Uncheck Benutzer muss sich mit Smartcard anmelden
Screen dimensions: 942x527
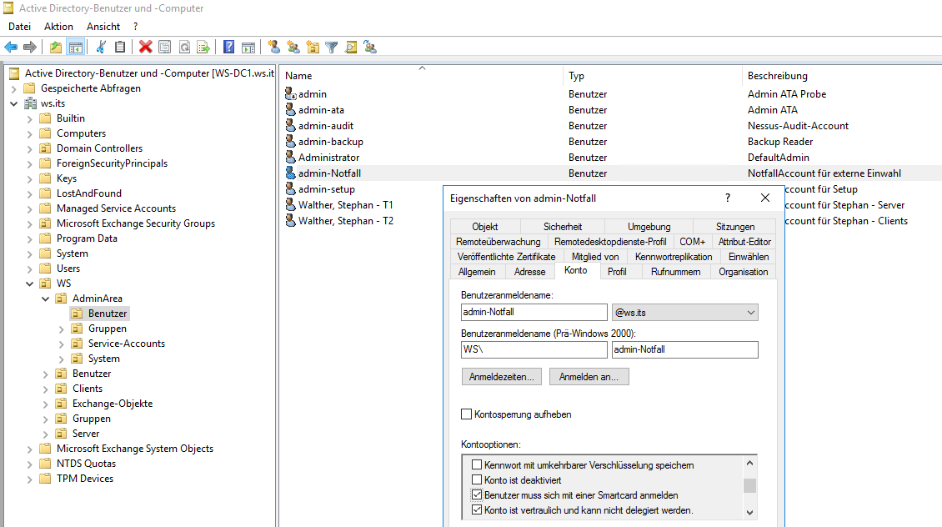(x=477, y=494)
